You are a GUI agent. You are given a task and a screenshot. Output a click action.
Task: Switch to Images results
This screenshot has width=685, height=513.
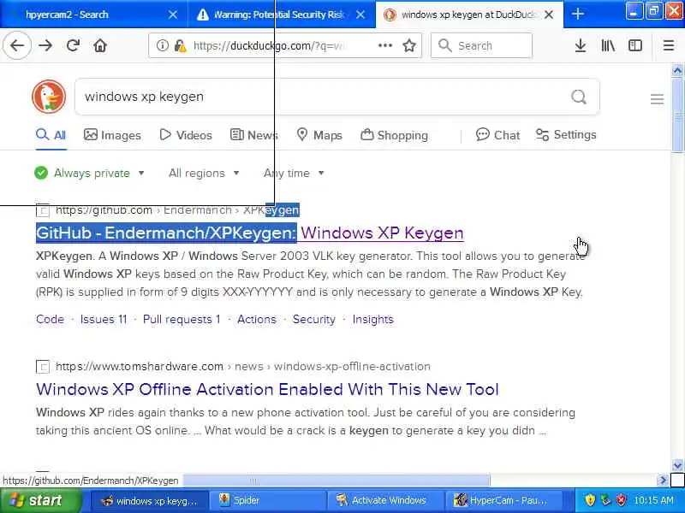tap(112, 135)
